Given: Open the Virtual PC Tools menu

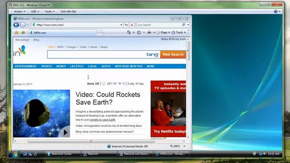Looking at the screenshot, I should click(50, 11).
